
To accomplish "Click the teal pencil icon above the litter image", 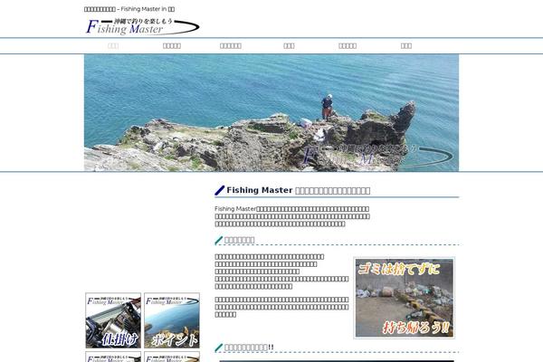I will pyautogui.click(x=219, y=240).
